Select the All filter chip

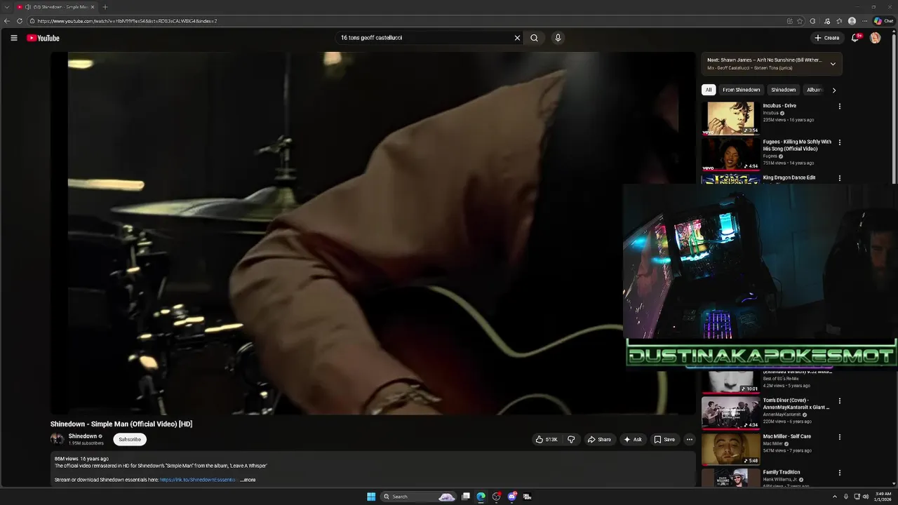click(x=709, y=90)
